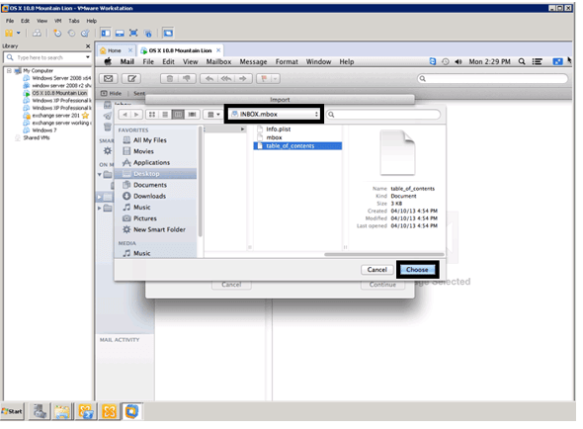Select Windows Server 2008 x64 VM
This screenshot has width=583, height=429.
(61, 78)
